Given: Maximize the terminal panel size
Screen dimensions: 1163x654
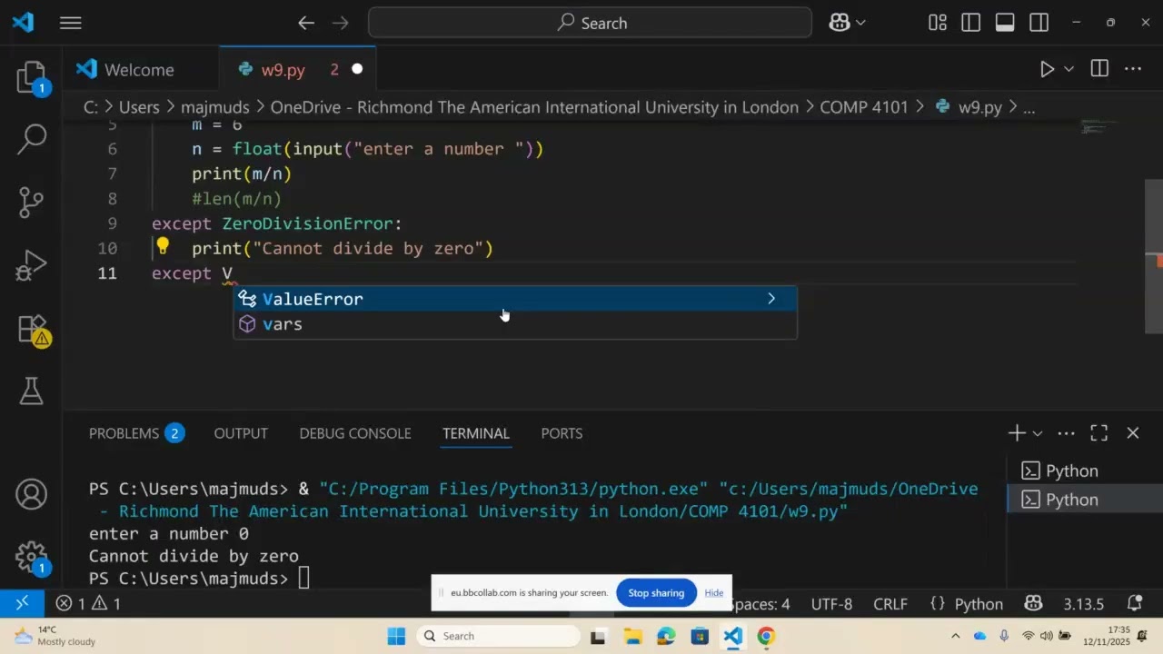Looking at the screenshot, I should [1098, 433].
